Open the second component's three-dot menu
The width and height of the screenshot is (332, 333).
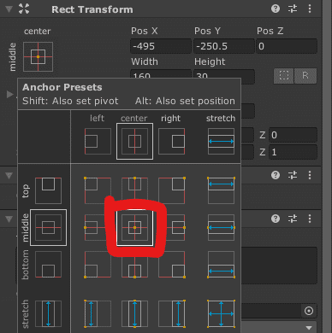click(310, 175)
